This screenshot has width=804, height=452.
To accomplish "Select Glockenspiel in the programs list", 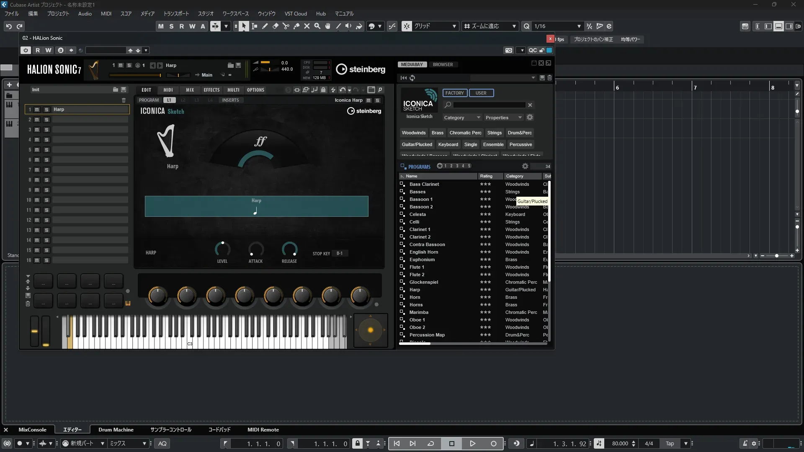I will pos(423,282).
